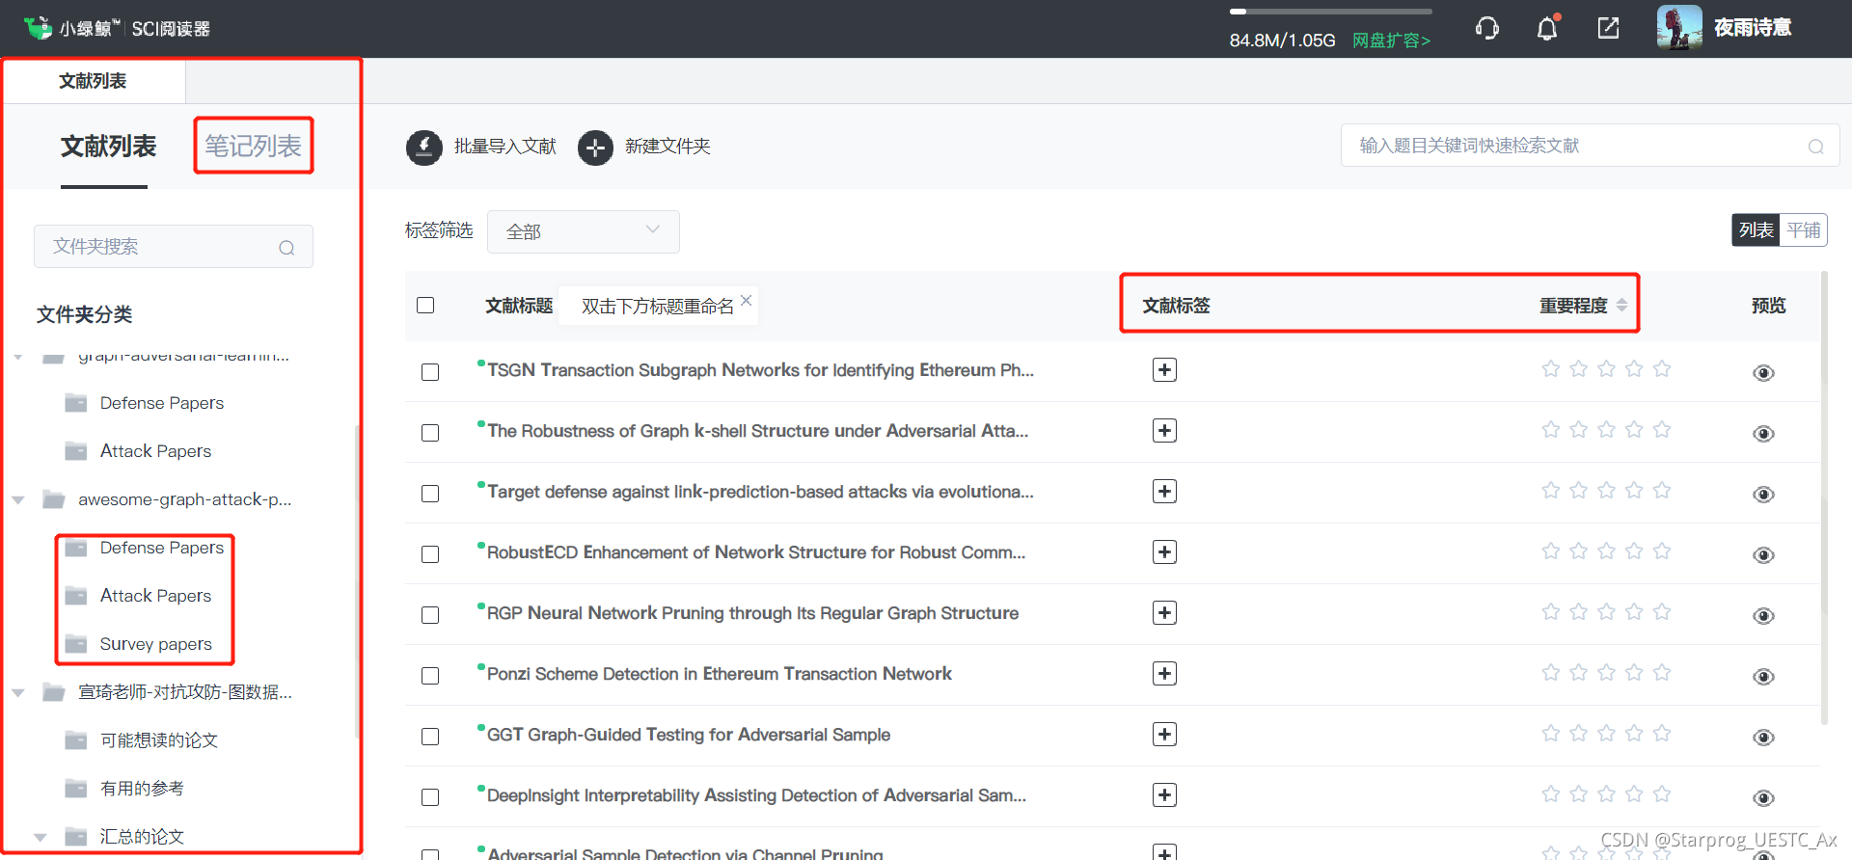Open paper GGT Graph-Guided Testing
This screenshot has height=860, width=1852.
[689, 735]
